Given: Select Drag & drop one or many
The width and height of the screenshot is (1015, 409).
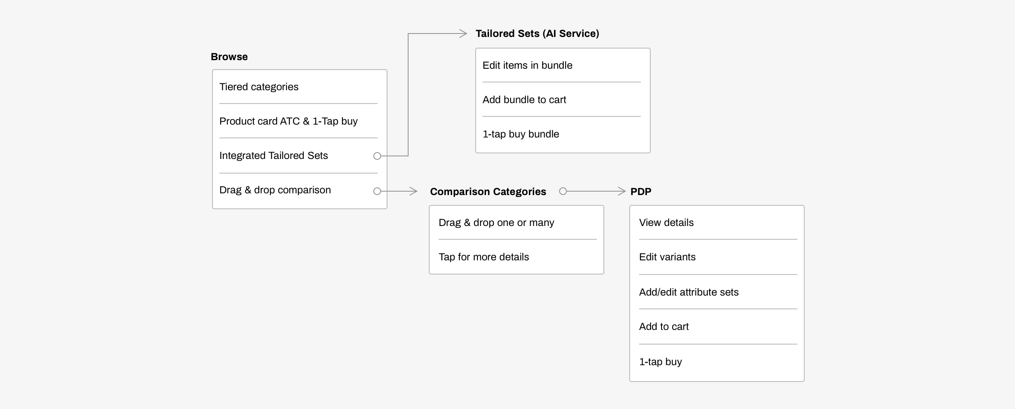Looking at the screenshot, I should tap(496, 223).
